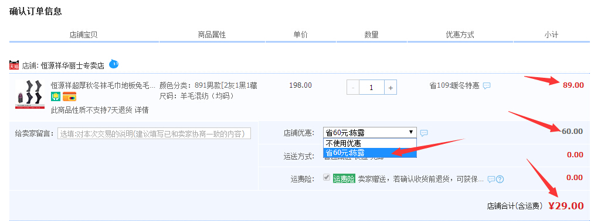Open the sock product thumbnail

[30, 95]
